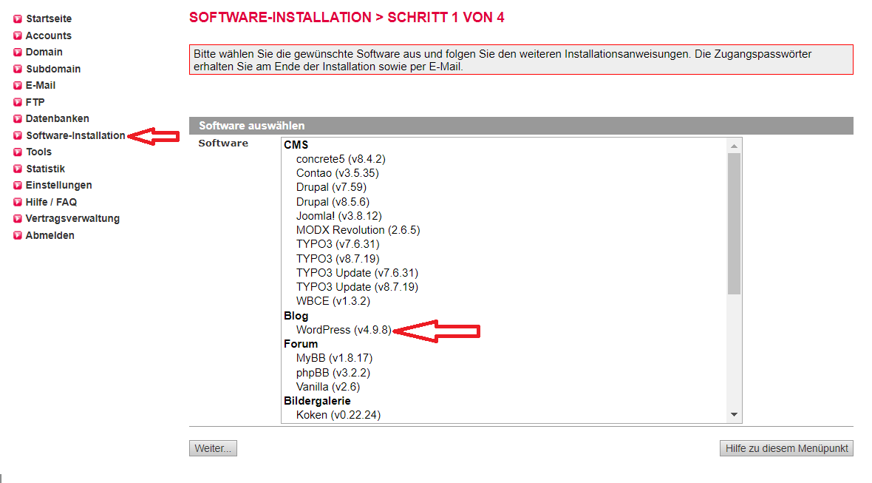Click the software list scrollbar thumb
Screen dimensions: 872x483
coord(734,223)
